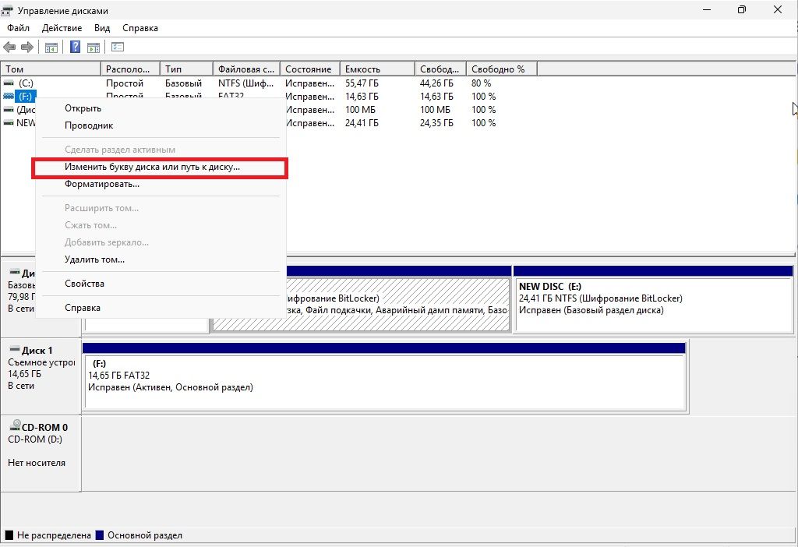
Task: Choose Свойства in the context menu
Action: (161, 284)
